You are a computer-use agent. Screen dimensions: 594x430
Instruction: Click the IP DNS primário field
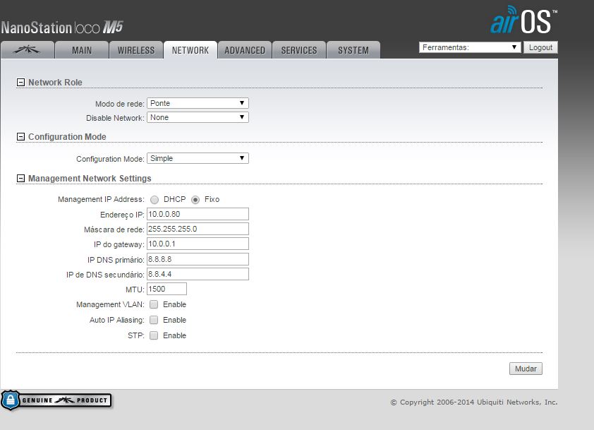point(198,259)
